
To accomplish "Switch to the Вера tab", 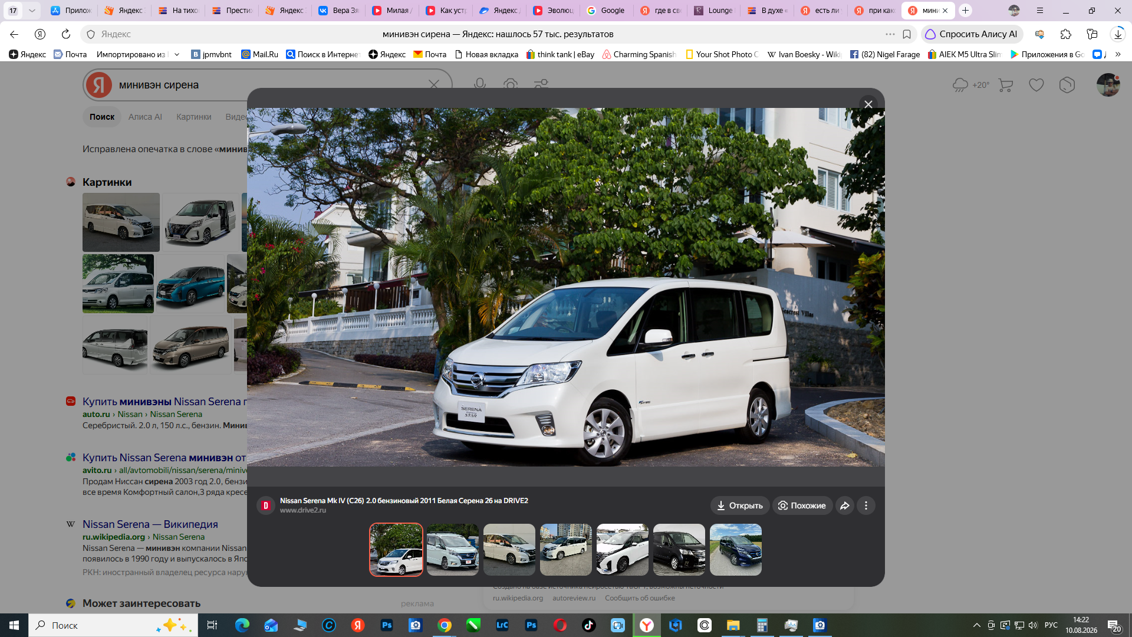I will point(338,11).
